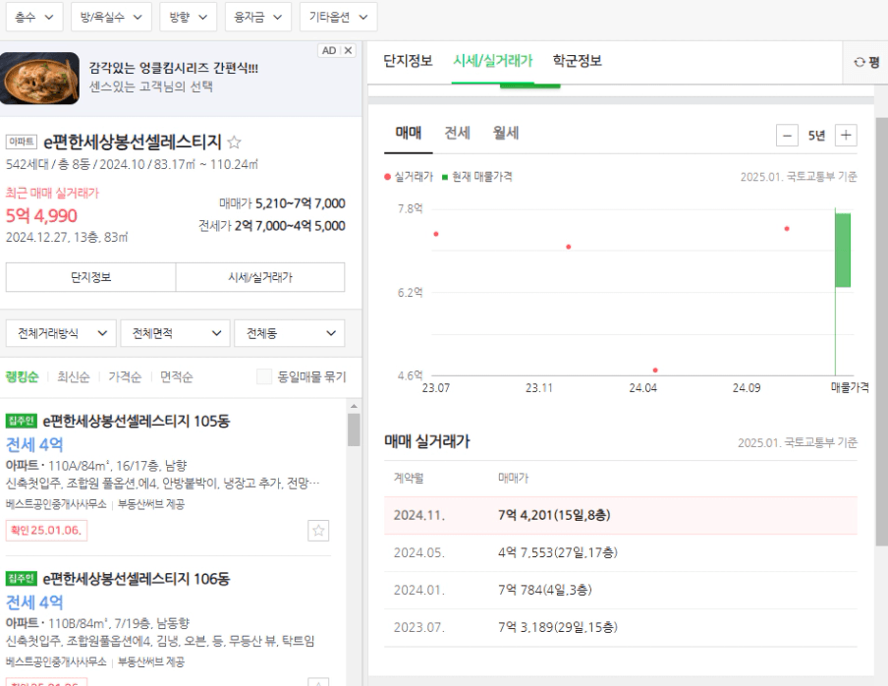Click the chart data point near 4.6억
888x686 pixels.
(655, 370)
